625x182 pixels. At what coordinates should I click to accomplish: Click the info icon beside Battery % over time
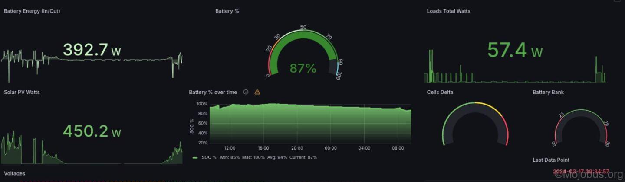[246, 92]
